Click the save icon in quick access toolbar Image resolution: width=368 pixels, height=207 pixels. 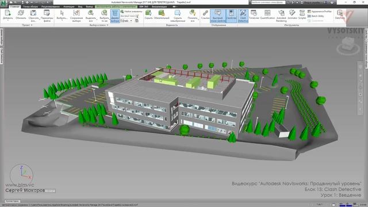pyautogui.click(x=22, y=2)
